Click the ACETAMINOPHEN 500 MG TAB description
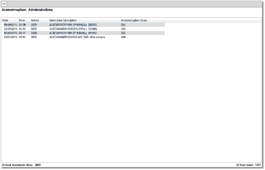The image size is (265, 170). 77,37
